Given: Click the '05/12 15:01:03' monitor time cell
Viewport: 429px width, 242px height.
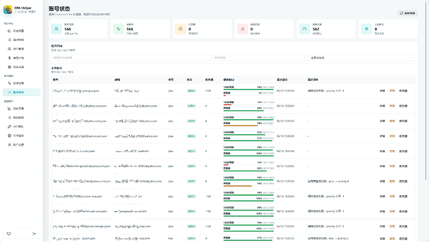Looking at the screenshot, I should pos(285,151).
